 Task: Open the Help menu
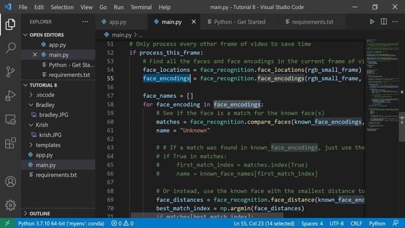[165, 7]
